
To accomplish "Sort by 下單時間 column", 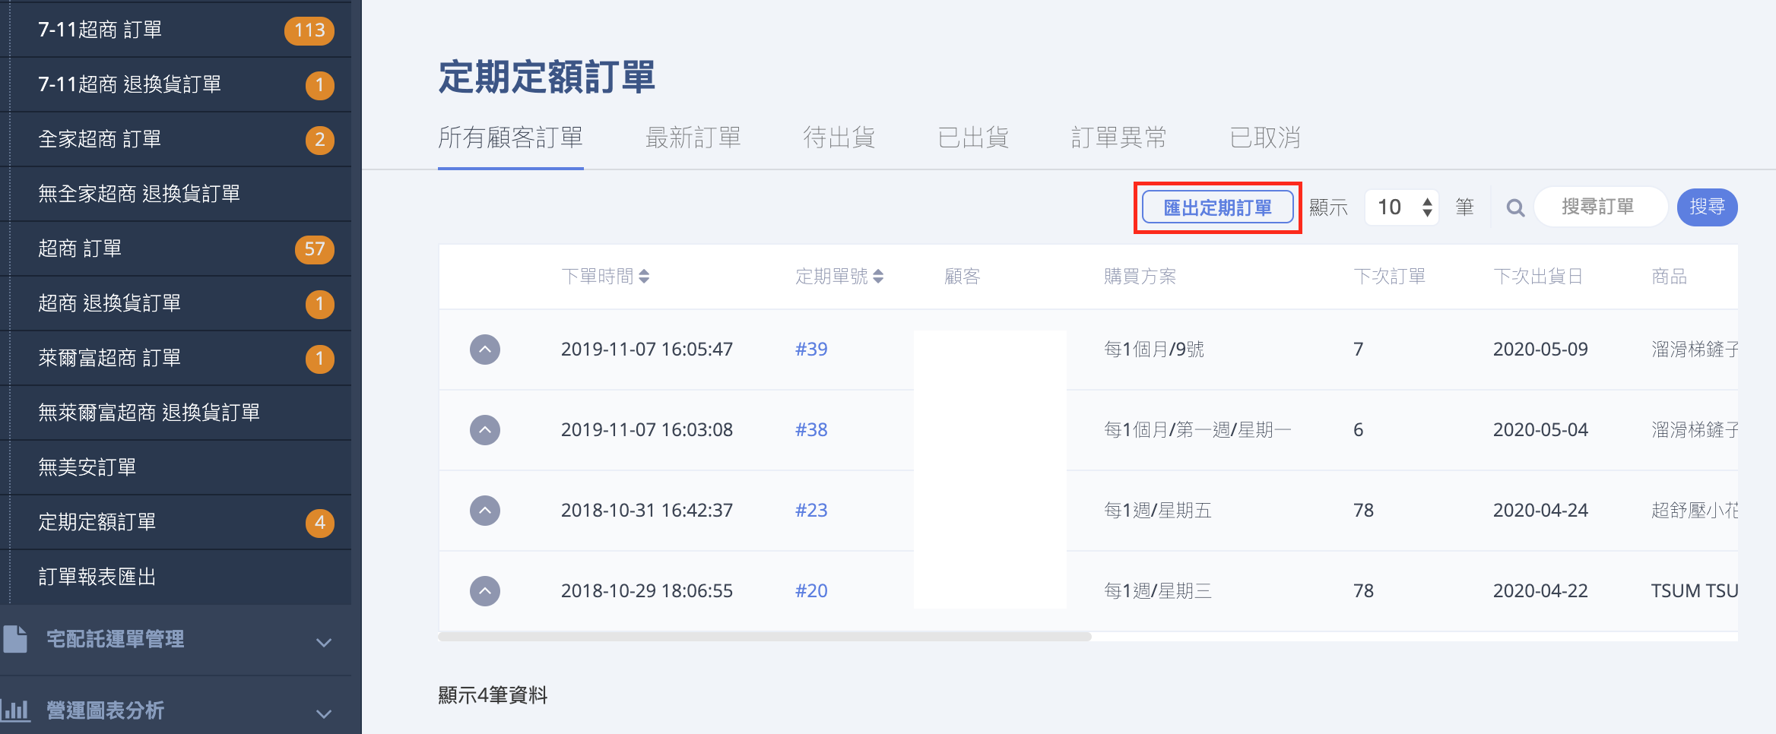I will point(605,277).
